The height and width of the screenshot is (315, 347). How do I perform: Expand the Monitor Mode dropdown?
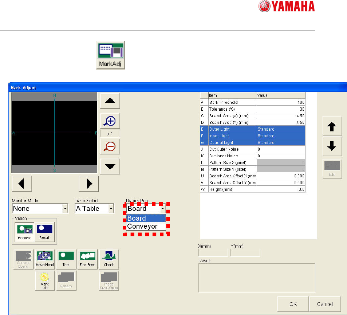click(x=65, y=209)
